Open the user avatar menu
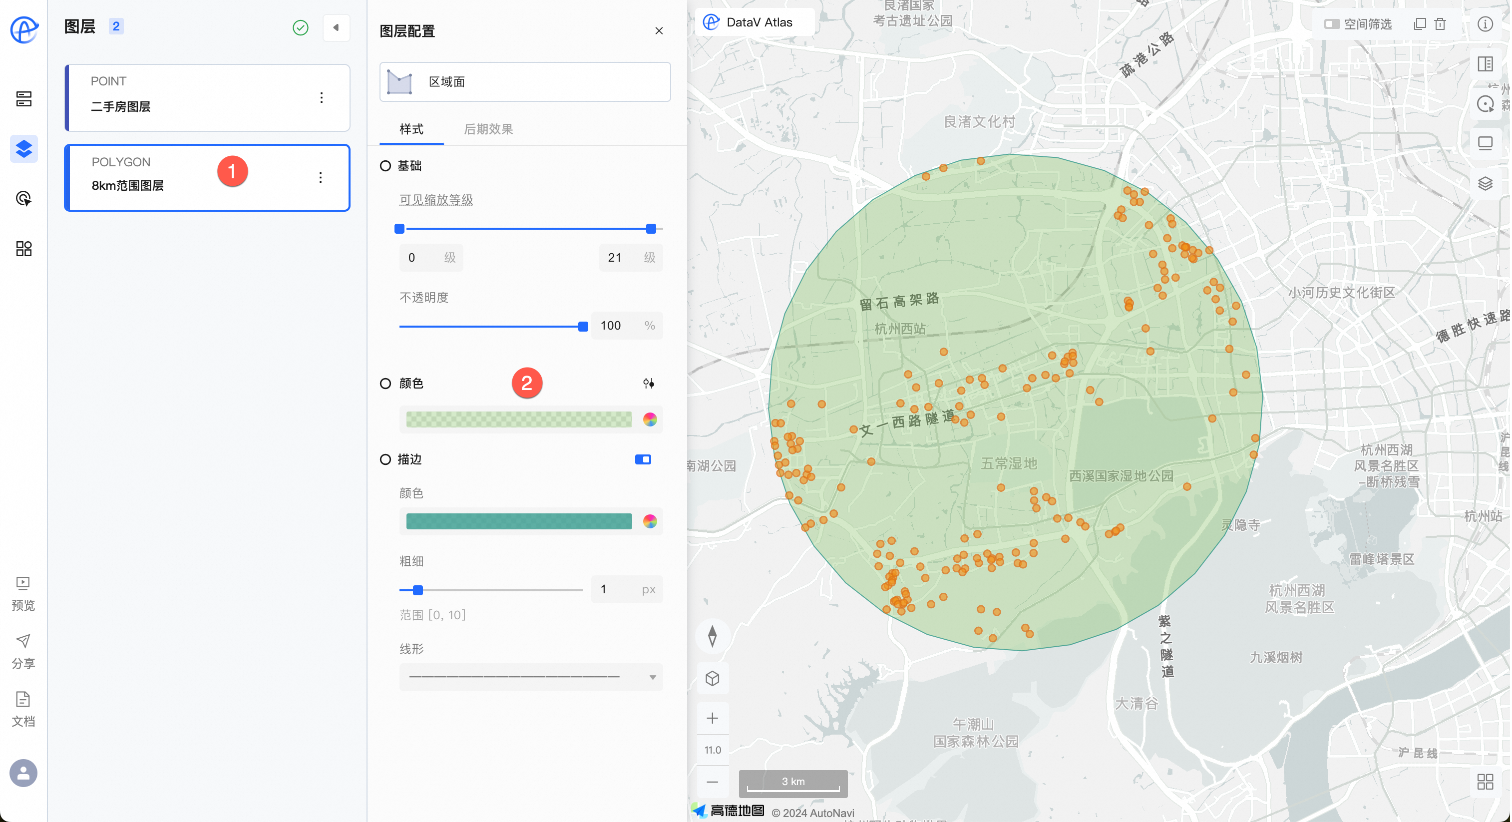 pos(23,773)
